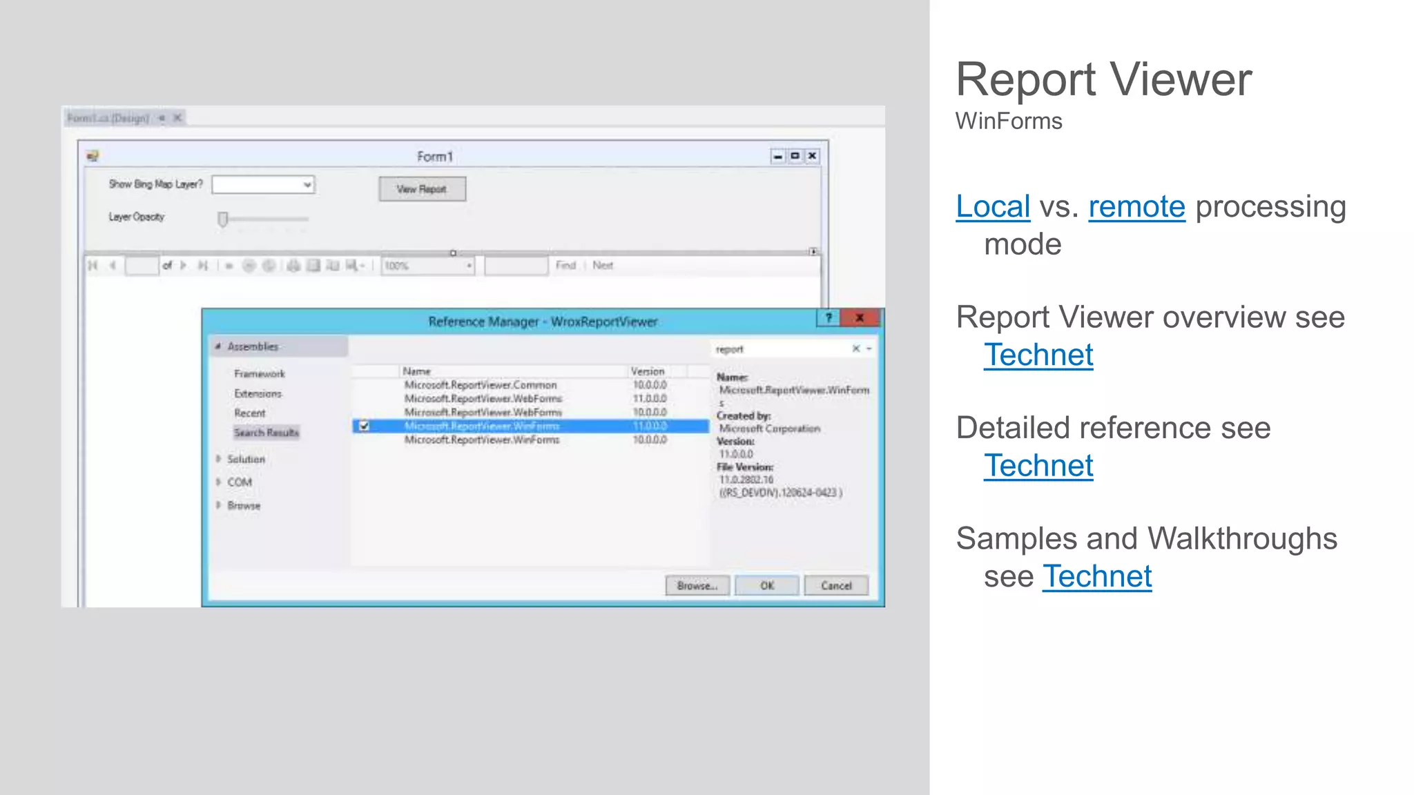
Task: Go to first page in report toolbar
Action: (93, 266)
